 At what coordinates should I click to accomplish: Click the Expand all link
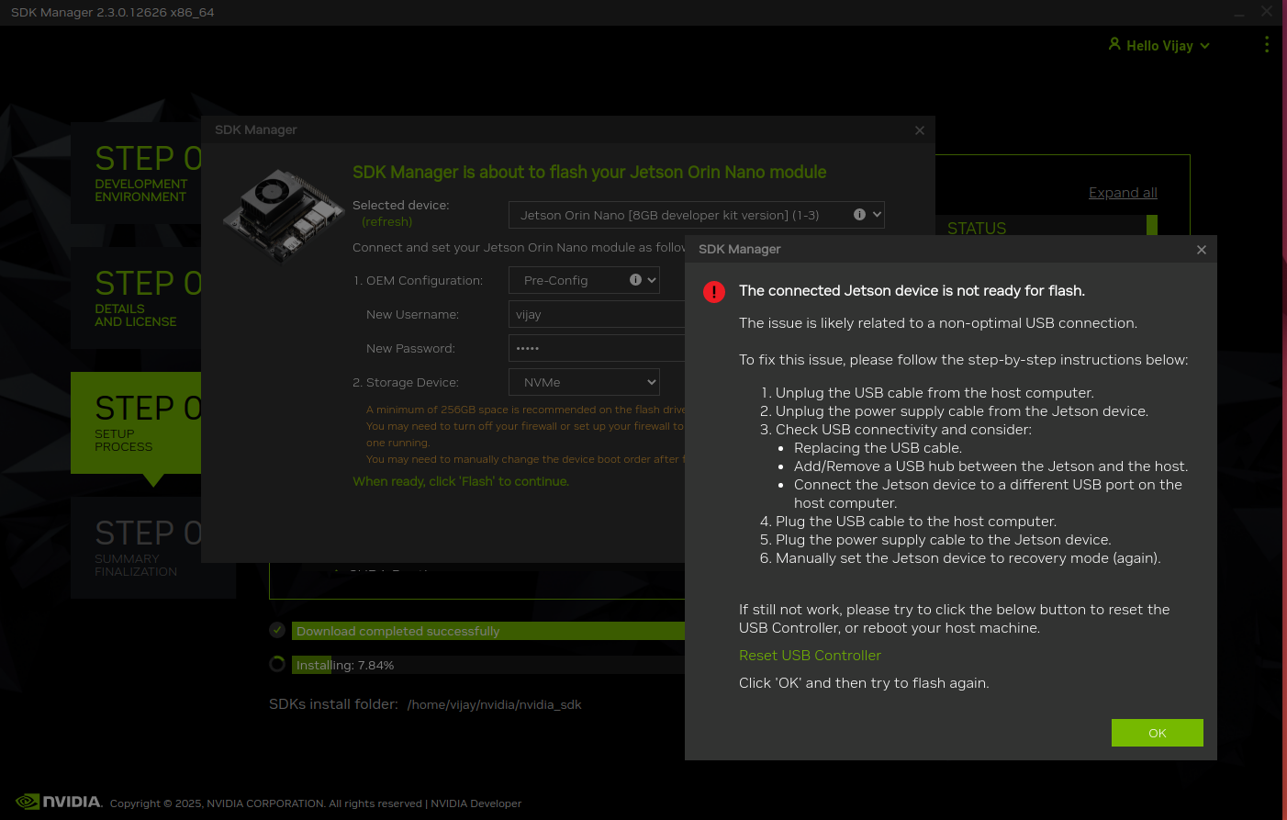click(1123, 193)
